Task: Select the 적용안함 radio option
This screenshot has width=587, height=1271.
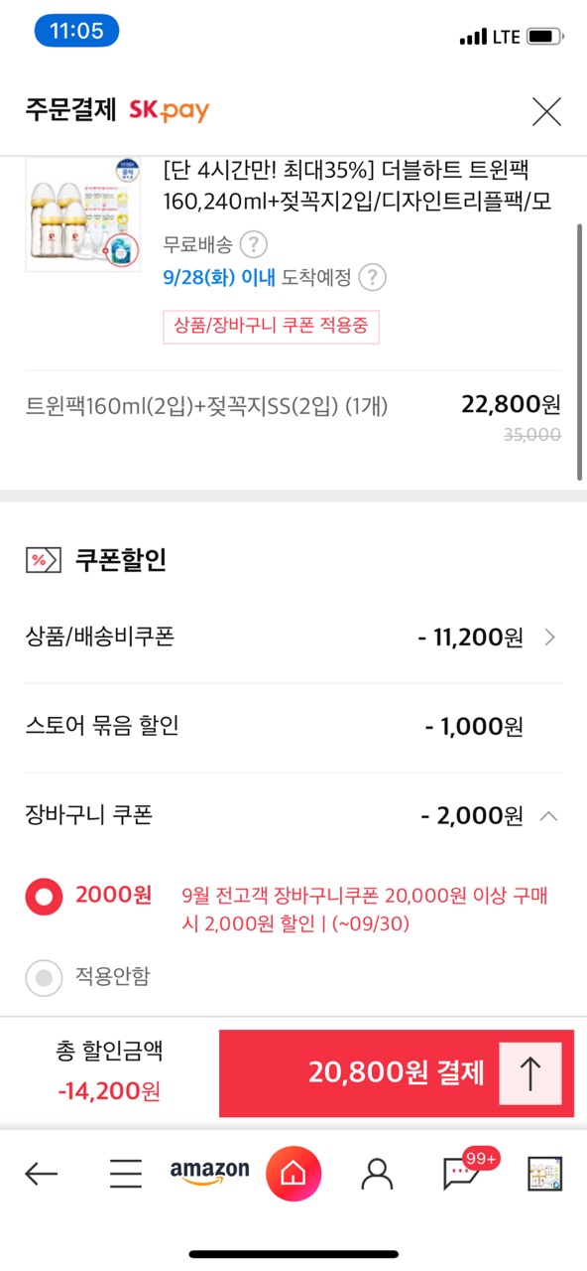Action: (44, 978)
